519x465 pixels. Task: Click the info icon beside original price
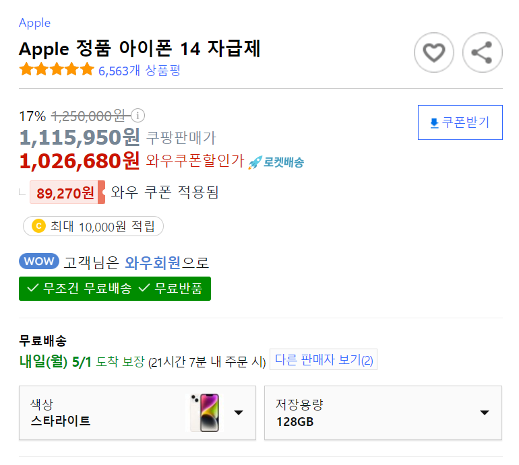tap(138, 115)
